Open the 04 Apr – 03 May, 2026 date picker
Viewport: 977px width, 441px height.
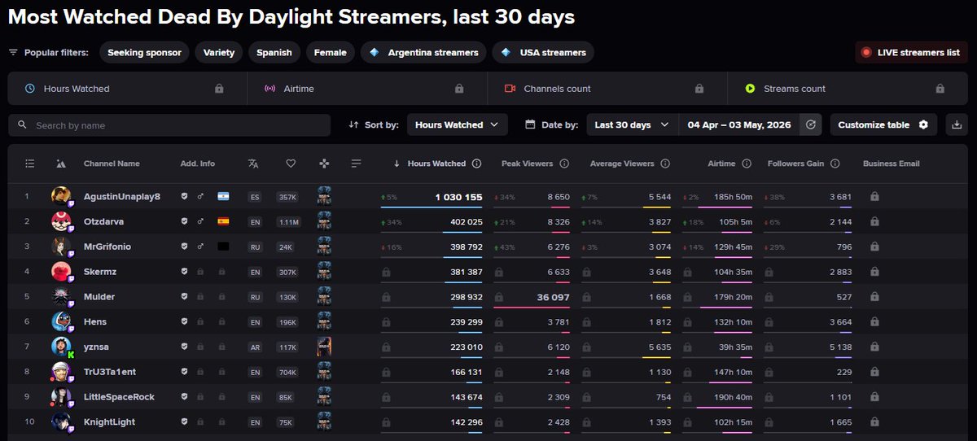(x=739, y=124)
